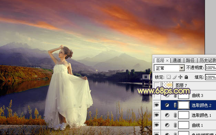Toggle lock all padlock icon
This screenshot has height=135, width=216.
(186, 77)
